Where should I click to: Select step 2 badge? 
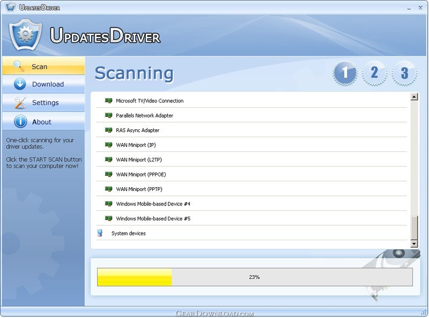374,73
